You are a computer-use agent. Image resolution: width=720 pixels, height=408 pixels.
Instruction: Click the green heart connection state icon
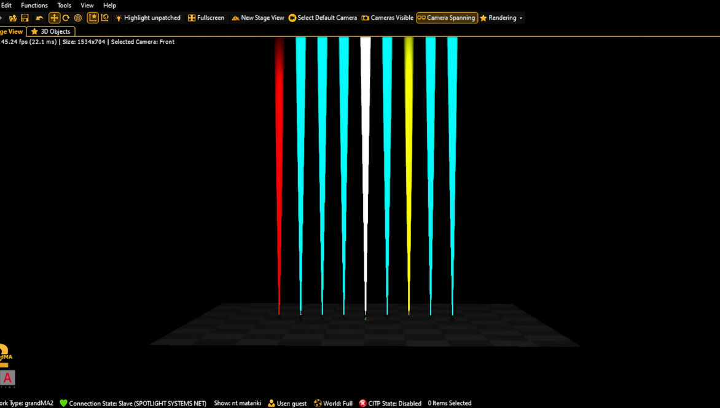point(63,403)
